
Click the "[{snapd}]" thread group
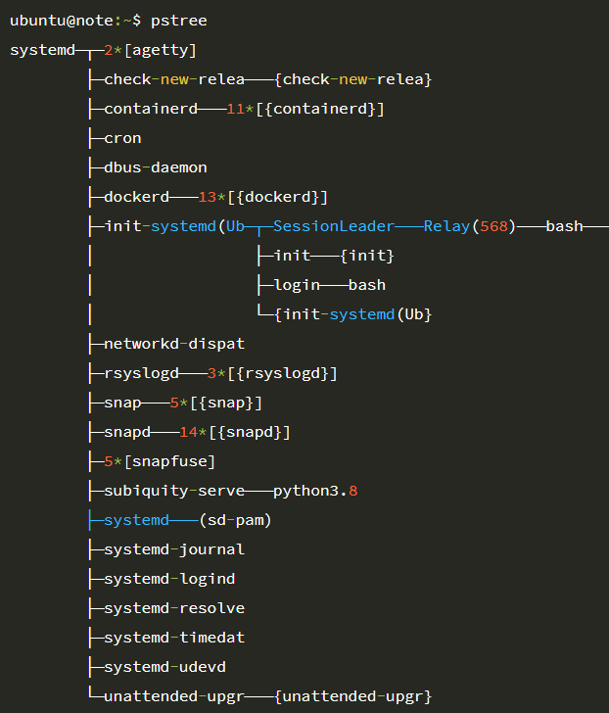click(250, 432)
